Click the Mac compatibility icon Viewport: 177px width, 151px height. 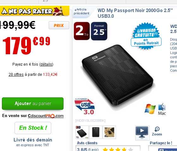[x=162, y=109]
